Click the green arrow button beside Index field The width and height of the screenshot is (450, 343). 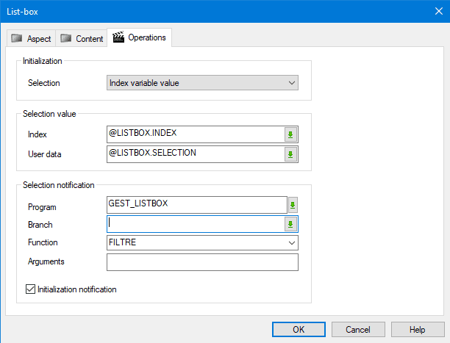(290, 134)
